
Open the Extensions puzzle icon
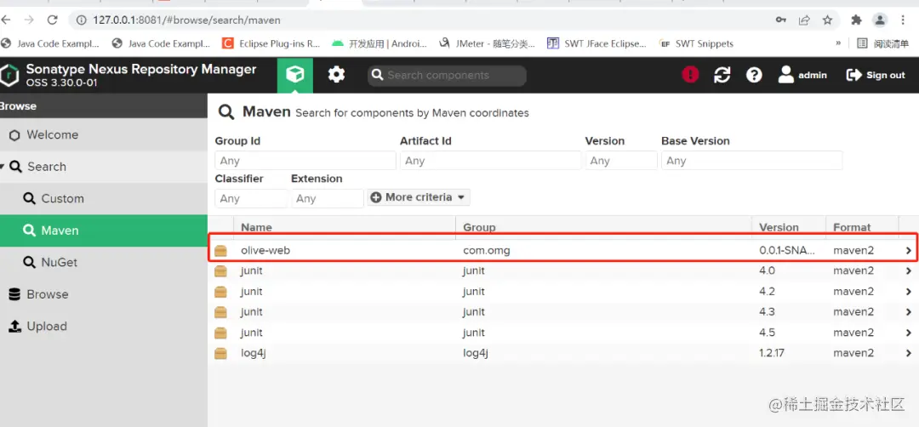tap(856, 20)
